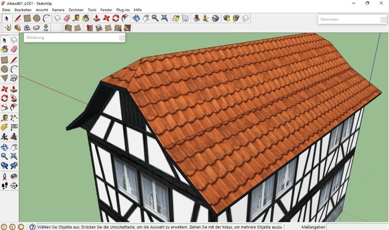The height and width of the screenshot is (230, 389).
Task: Click Get Models download icon
Action: (227, 18)
